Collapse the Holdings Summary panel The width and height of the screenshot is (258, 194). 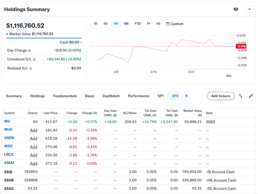(249, 9)
